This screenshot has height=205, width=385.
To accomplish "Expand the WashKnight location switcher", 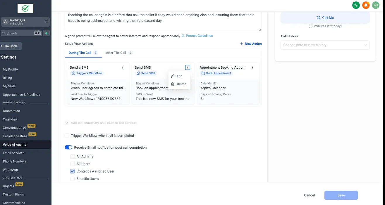I will 25,22.
